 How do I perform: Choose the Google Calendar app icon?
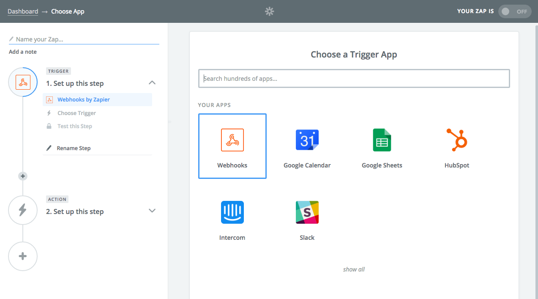pos(307,140)
